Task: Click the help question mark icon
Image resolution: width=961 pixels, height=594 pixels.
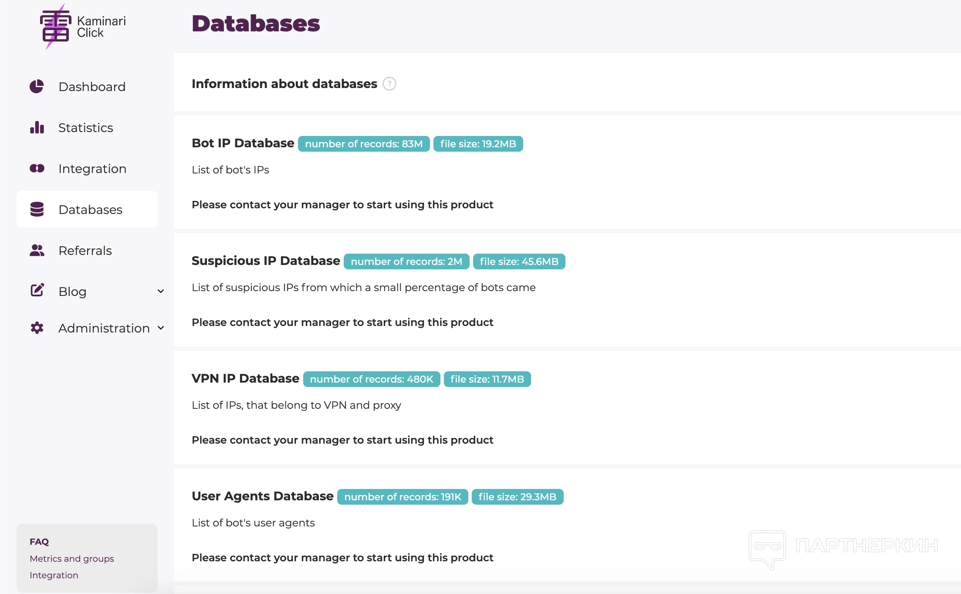Action: coord(389,84)
